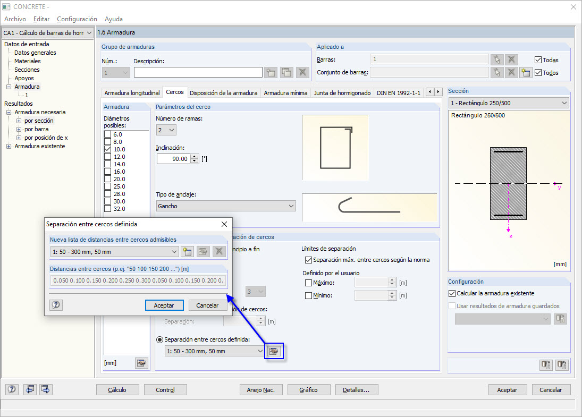Viewport: 582px width, 417px height.
Task: Pick members icon in Barras row
Action: coord(497,59)
